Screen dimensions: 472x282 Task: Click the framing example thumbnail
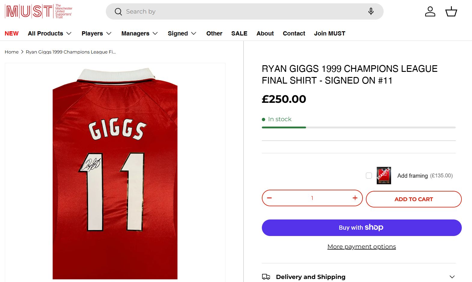[x=384, y=176]
